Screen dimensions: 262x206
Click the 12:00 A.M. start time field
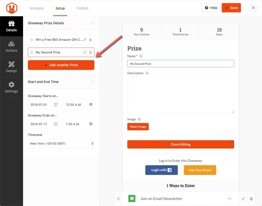79,105
